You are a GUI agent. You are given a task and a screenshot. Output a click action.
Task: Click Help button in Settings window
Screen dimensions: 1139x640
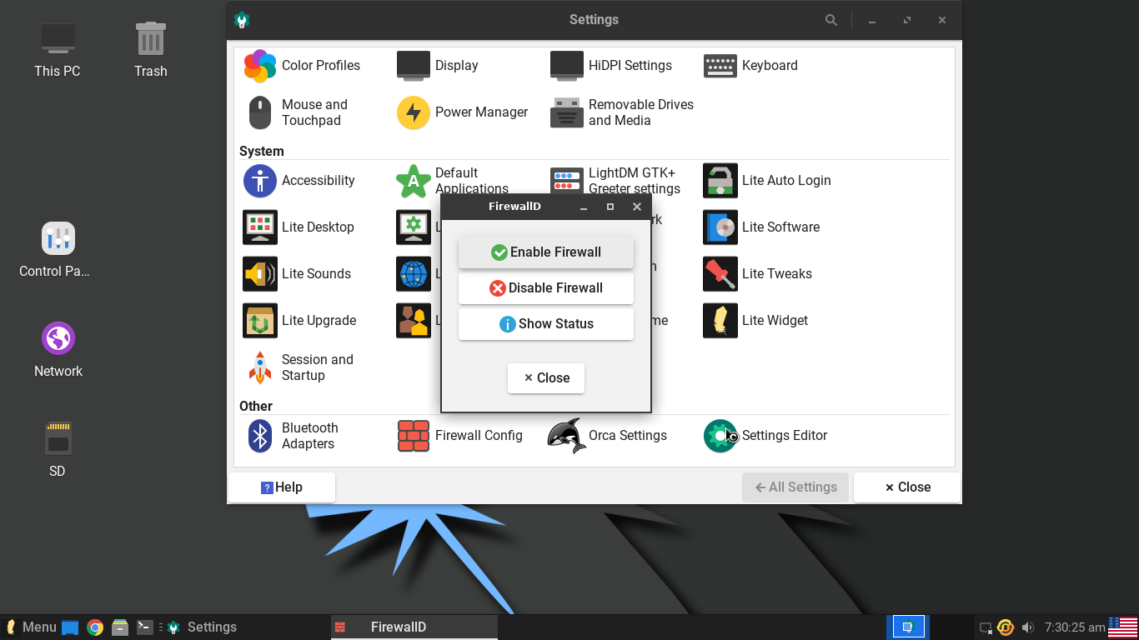(282, 487)
